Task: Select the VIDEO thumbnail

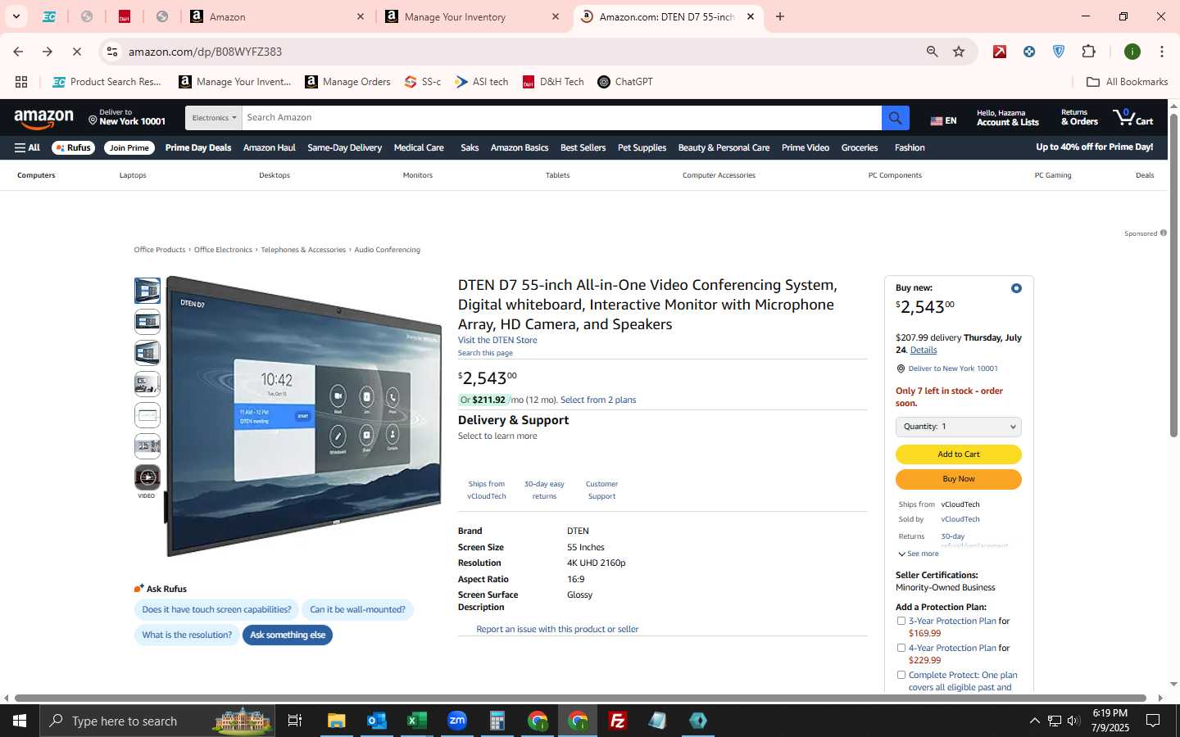Action: pos(147,478)
